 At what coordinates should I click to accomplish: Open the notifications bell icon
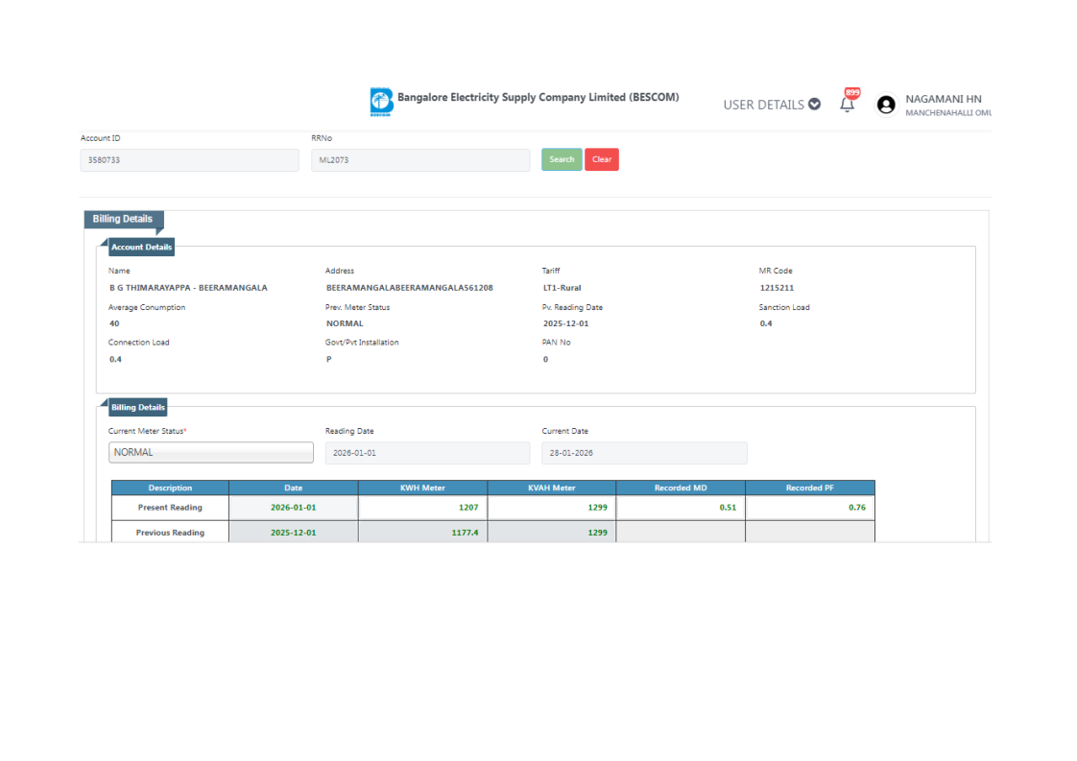pos(847,106)
